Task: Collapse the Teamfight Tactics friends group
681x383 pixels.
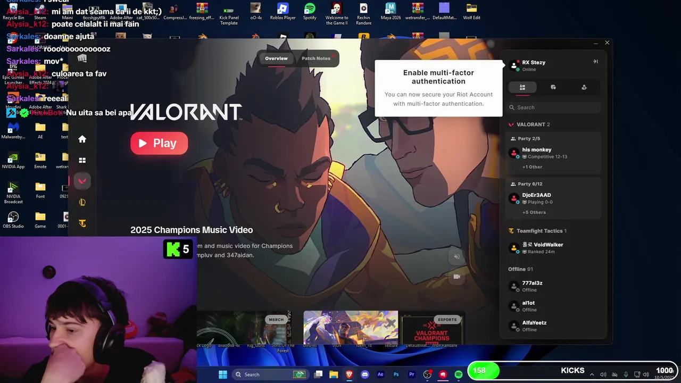Action: click(x=537, y=231)
